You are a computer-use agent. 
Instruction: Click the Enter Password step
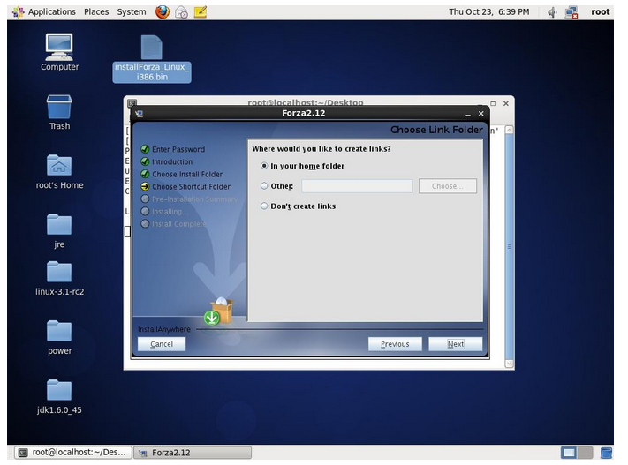coord(178,149)
